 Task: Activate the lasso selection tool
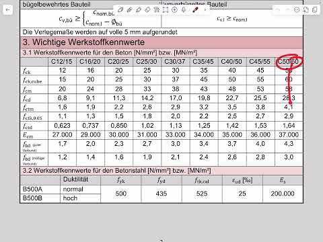(x=166, y=10)
